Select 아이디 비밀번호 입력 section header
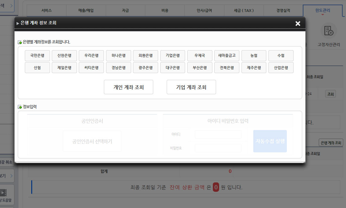The width and height of the screenshot is (346, 208). coord(228,121)
